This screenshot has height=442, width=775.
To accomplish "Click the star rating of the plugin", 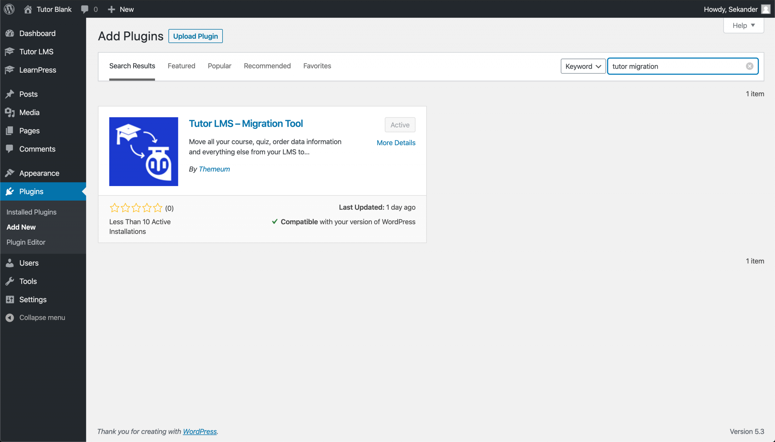I will (136, 208).
